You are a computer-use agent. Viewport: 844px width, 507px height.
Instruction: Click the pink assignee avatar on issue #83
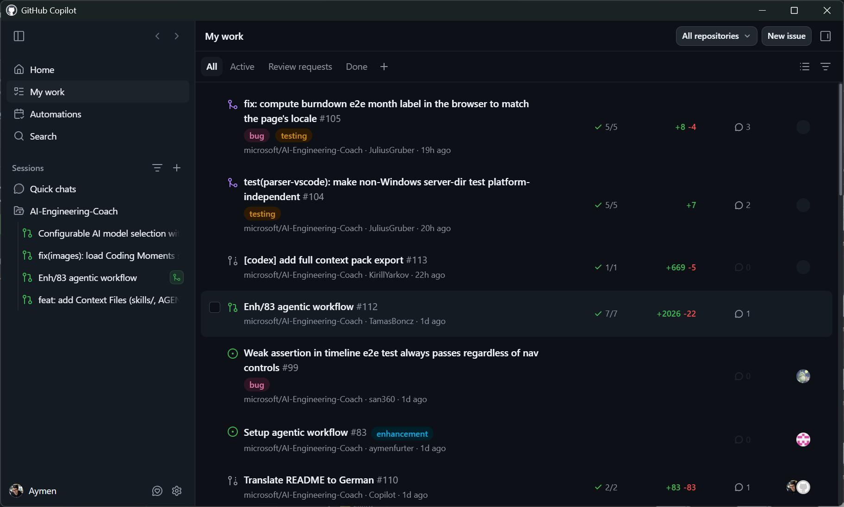click(x=803, y=440)
